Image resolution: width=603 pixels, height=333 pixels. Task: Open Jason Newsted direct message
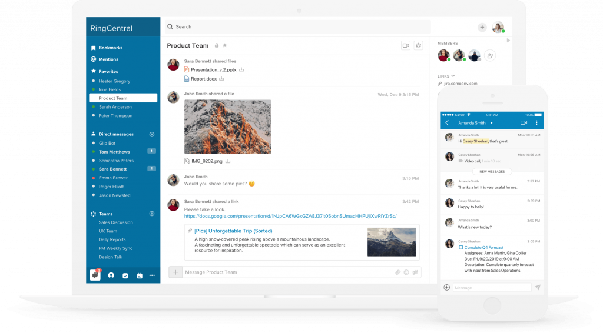[115, 195]
